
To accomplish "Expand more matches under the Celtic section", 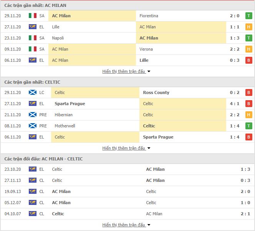I will [x=126, y=148].
